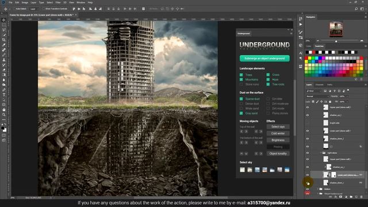The width and height of the screenshot is (368, 207).
Task: Open the Window menu
Action: tap(81, 2)
